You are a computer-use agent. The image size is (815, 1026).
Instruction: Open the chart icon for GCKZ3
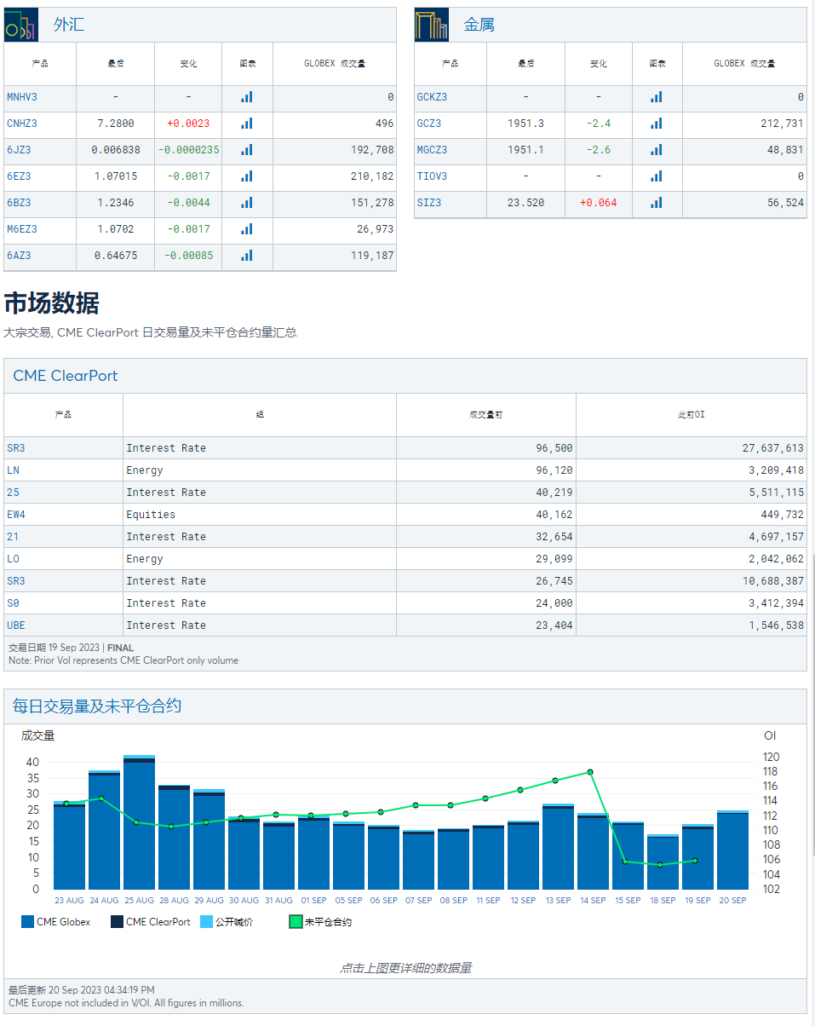pos(657,97)
